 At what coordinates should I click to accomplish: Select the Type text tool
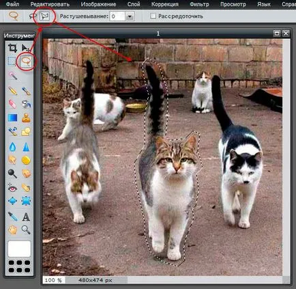[26, 217]
